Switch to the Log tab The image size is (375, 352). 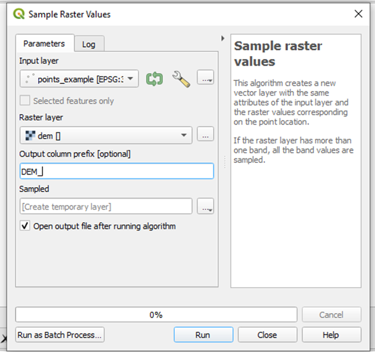click(89, 44)
